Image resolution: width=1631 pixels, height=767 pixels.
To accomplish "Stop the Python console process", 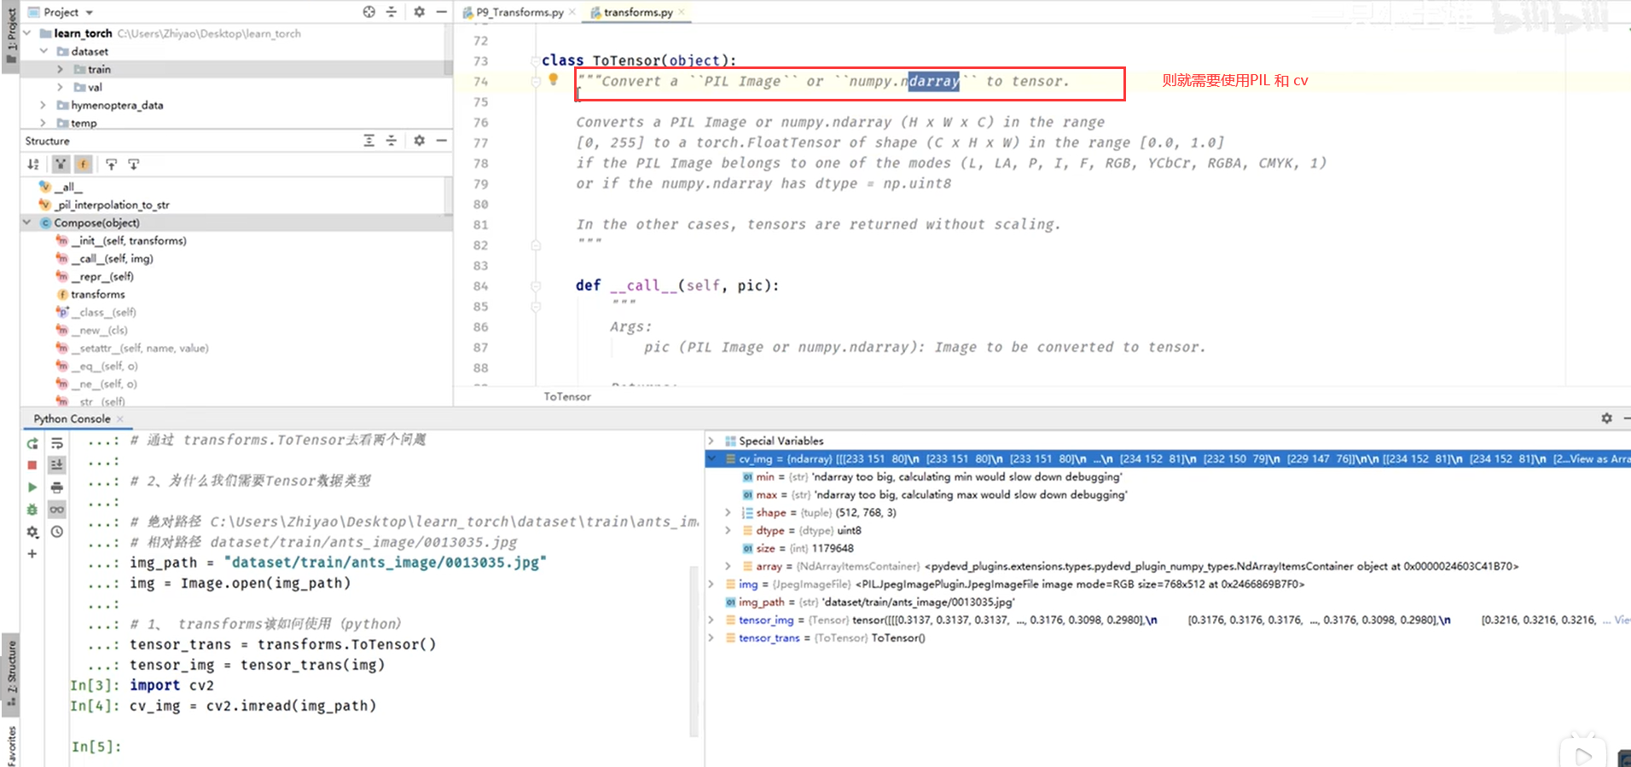I will tap(32, 465).
